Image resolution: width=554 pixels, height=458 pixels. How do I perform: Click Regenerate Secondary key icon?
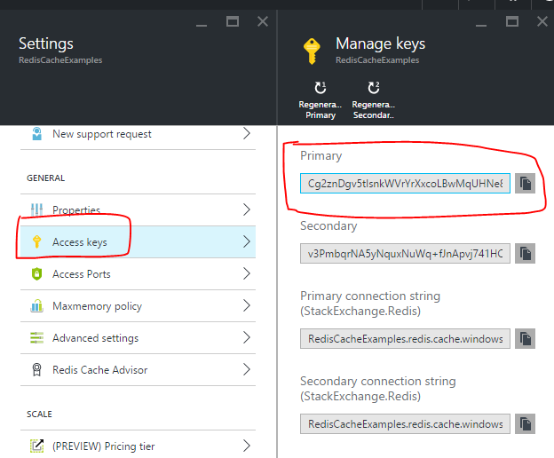pos(373,88)
